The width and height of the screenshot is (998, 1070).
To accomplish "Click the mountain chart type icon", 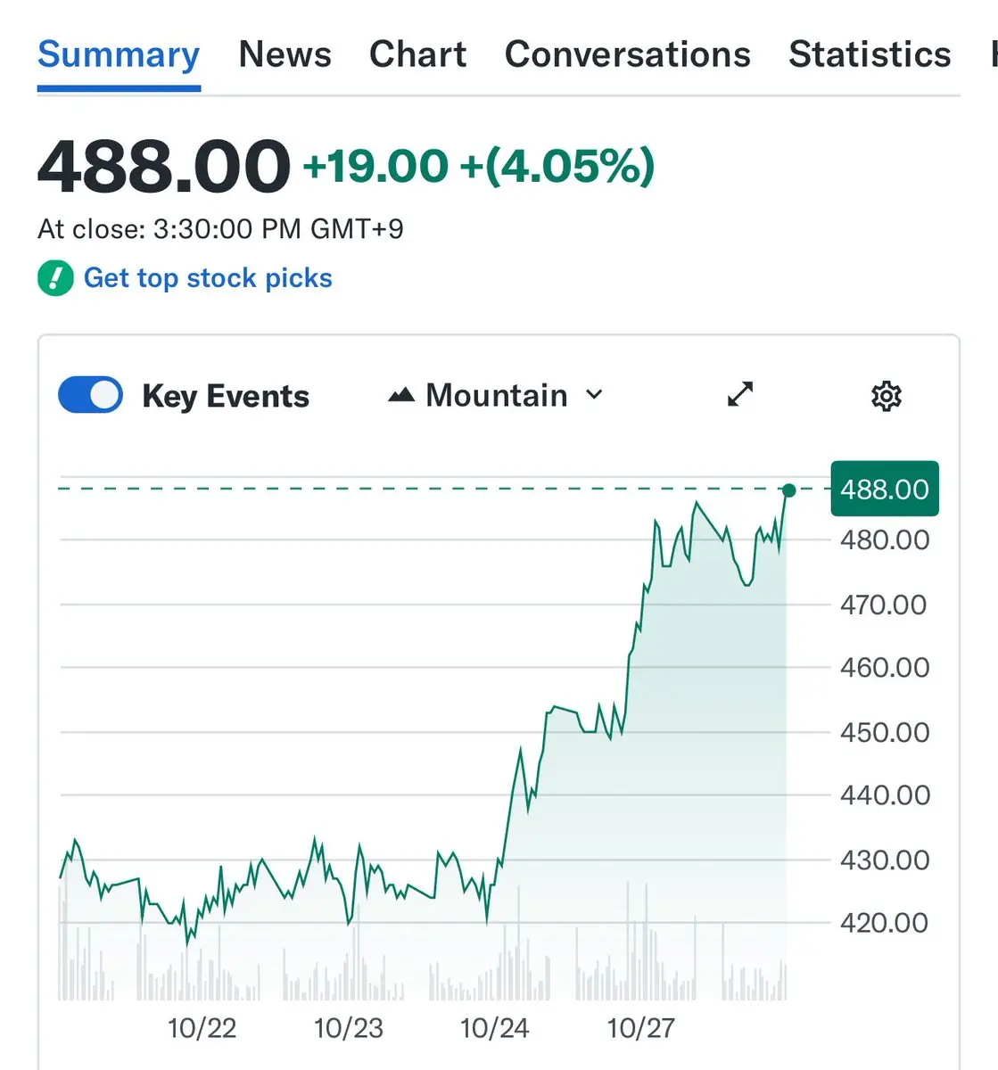I will [401, 395].
